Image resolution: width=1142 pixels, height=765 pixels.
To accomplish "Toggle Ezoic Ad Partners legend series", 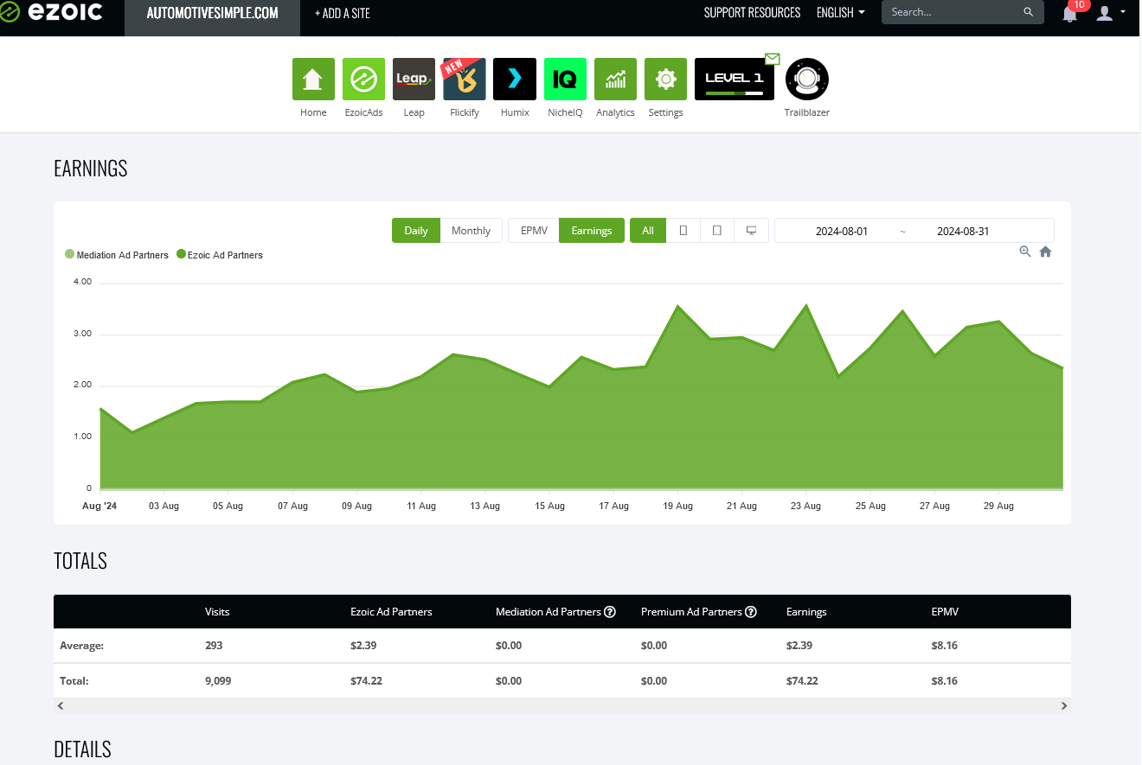I will tap(220, 255).
